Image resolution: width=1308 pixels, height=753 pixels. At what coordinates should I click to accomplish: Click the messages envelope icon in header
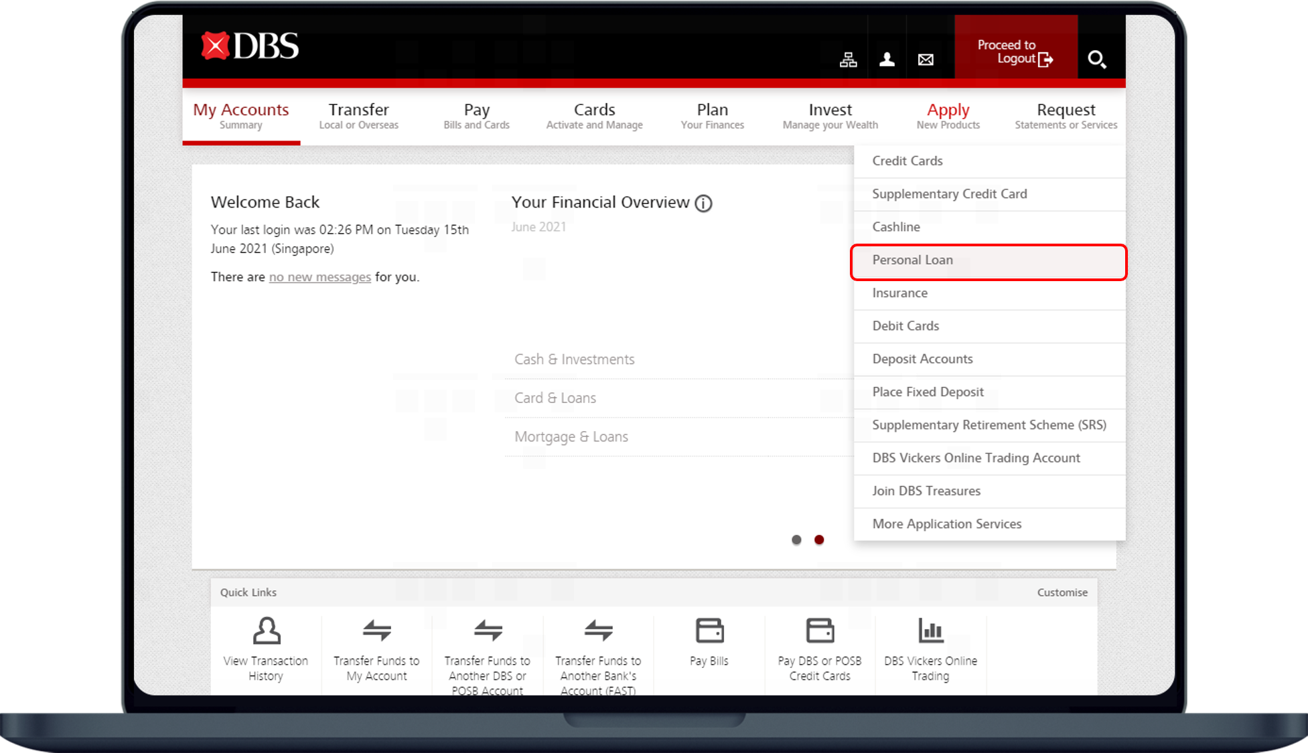pos(926,59)
